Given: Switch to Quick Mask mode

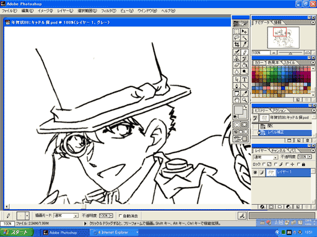Looking at the screenshot, I should (x=245, y=125).
